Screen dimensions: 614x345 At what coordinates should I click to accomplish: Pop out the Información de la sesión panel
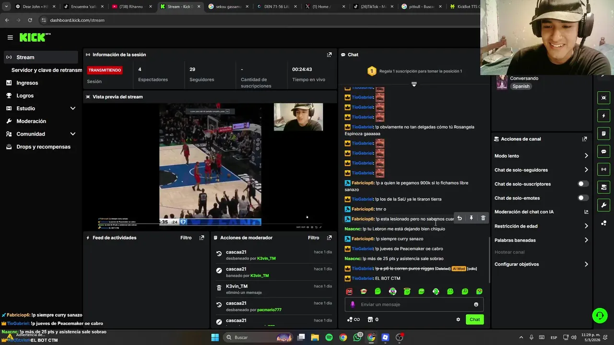[x=329, y=55]
